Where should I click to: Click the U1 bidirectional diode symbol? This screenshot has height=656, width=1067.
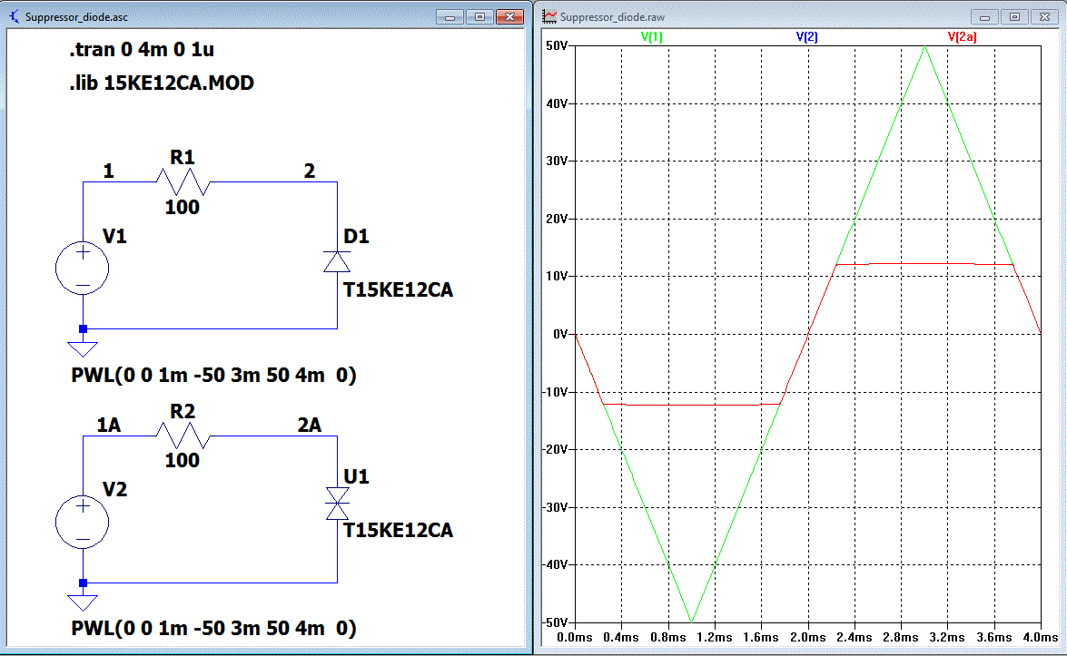[x=337, y=504]
